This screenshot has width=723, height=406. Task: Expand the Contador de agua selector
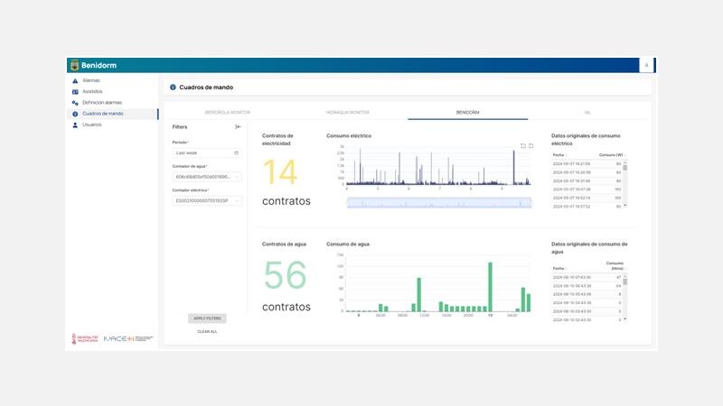click(207, 177)
